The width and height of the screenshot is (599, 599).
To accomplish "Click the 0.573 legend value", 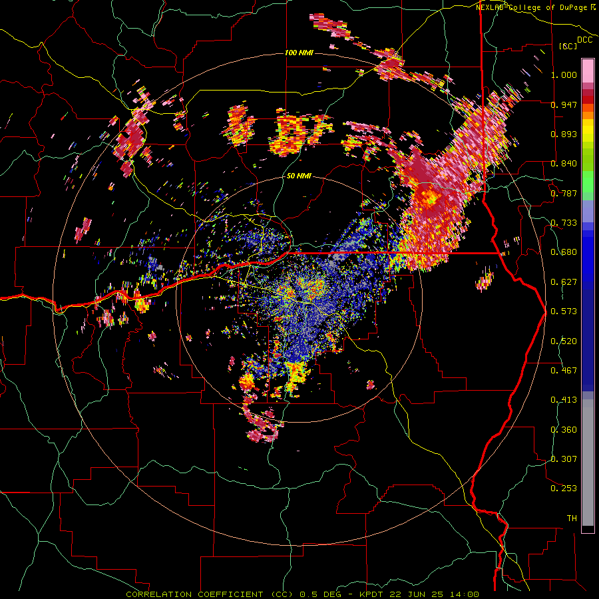I will tap(564, 311).
